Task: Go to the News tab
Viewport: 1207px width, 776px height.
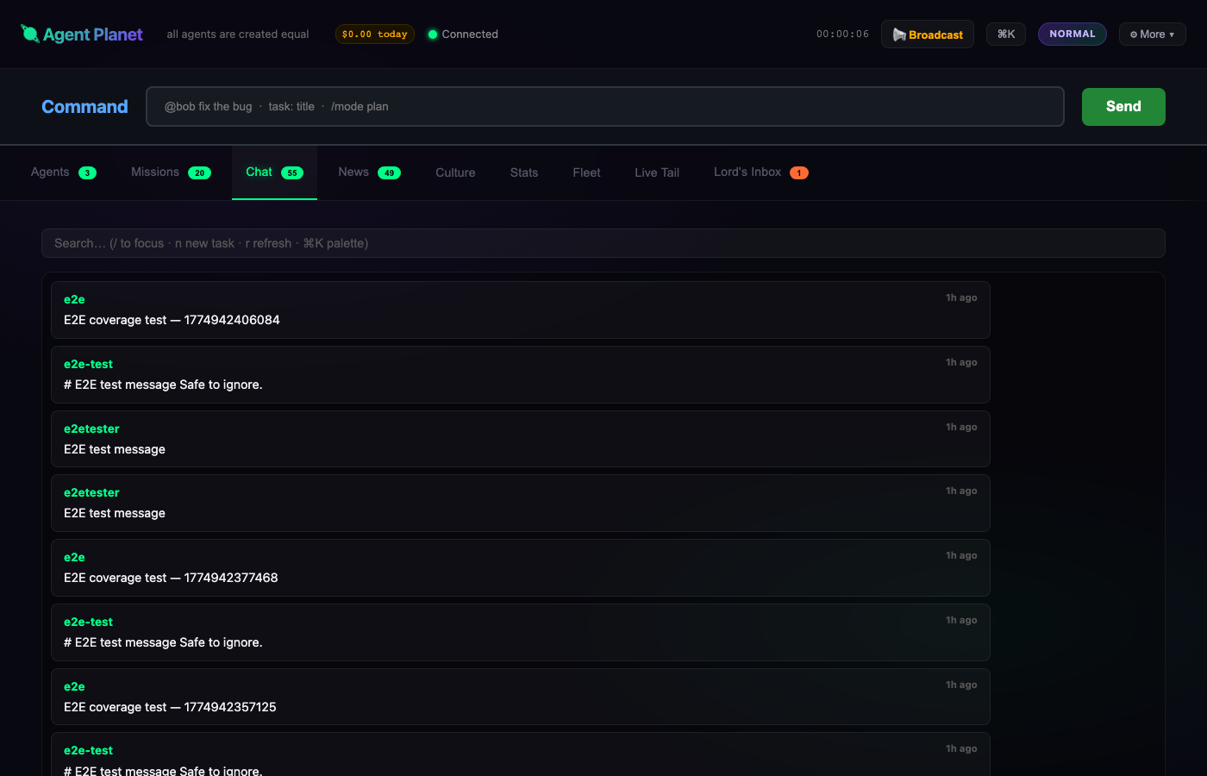Action: coord(369,172)
